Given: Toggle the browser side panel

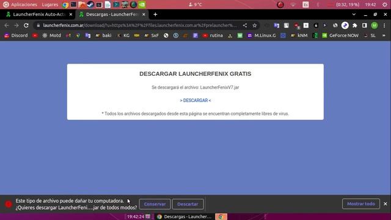Looking at the screenshot, I should (x=364, y=26).
